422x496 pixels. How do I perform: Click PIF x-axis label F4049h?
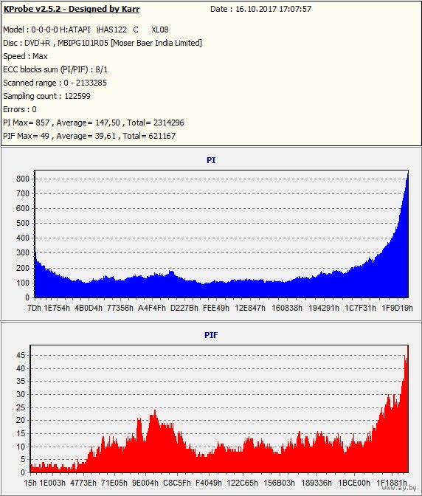click(209, 483)
